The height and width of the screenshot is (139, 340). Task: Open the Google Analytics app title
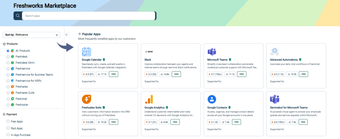coord(155,108)
